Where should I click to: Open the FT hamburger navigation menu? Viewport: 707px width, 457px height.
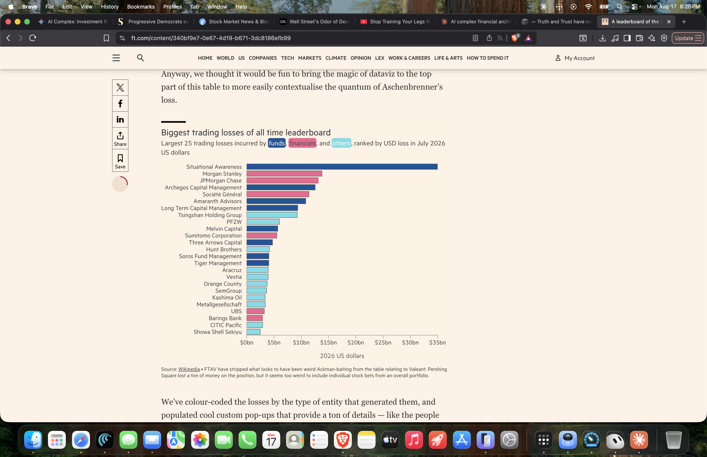click(x=116, y=58)
